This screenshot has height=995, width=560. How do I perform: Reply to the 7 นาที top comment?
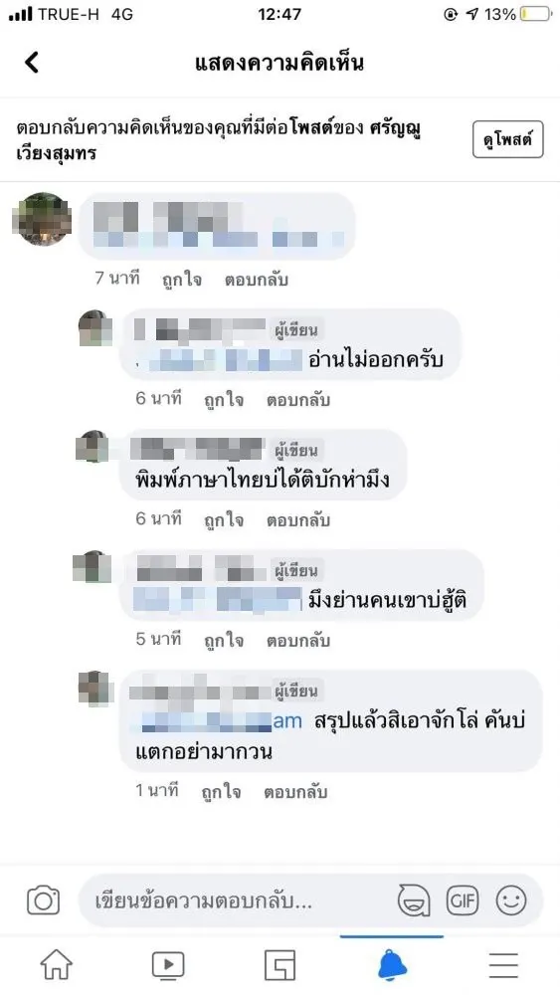point(257,280)
